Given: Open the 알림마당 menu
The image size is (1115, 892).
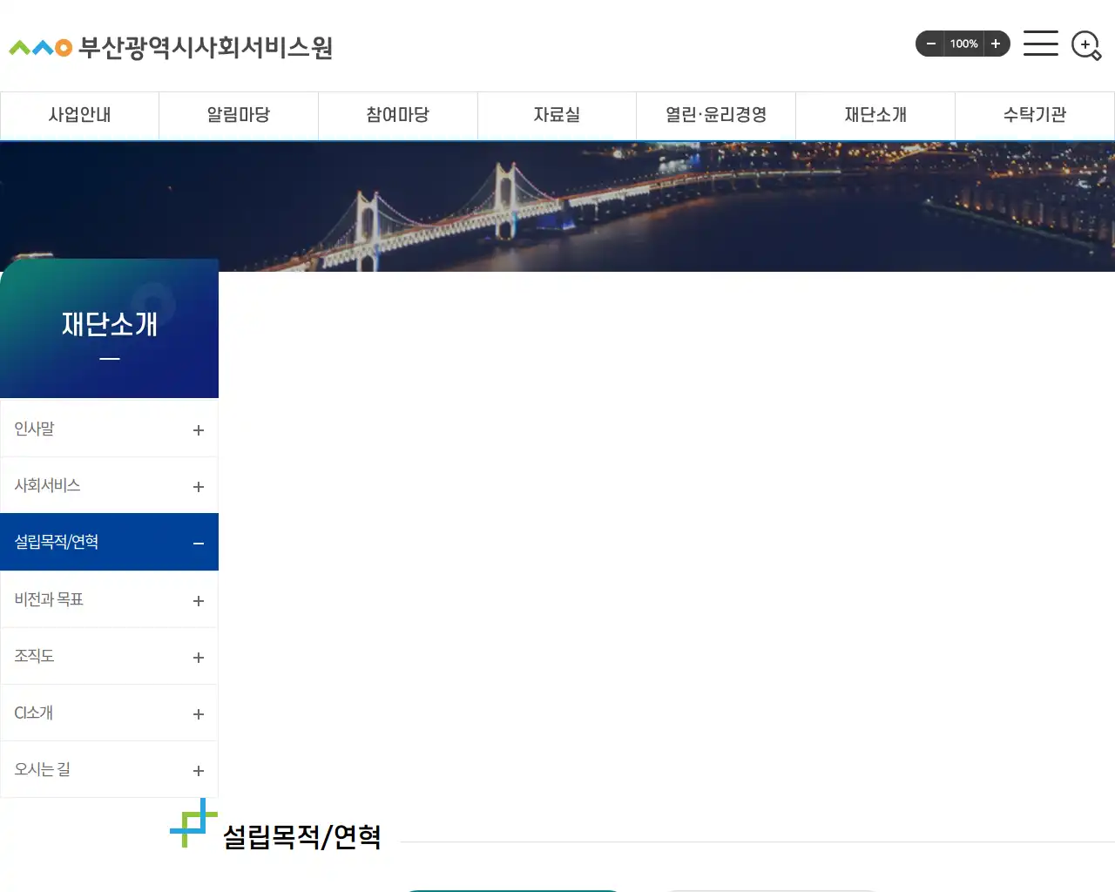Looking at the screenshot, I should point(239,114).
